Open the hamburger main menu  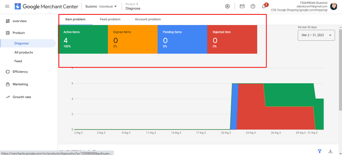click(x=7, y=6)
